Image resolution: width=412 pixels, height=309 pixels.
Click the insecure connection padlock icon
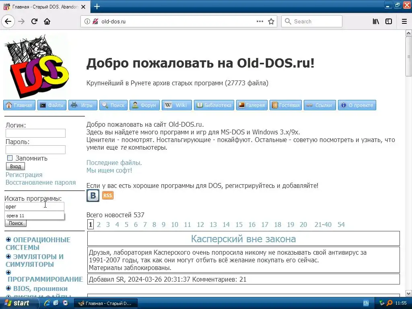pyautogui.click(x=95, y=21)
